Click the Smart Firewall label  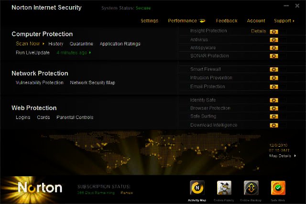pyautogui.click(x=205, y=69)
